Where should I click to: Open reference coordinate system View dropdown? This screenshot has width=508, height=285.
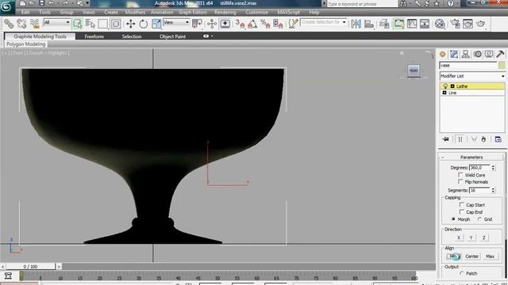point(176,22)
